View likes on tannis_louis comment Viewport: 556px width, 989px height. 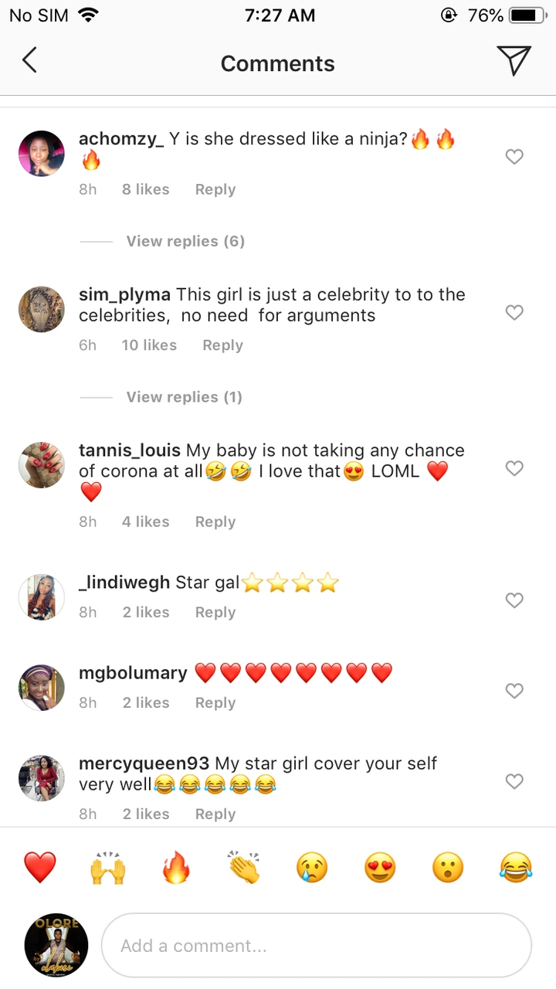(145, 522)
